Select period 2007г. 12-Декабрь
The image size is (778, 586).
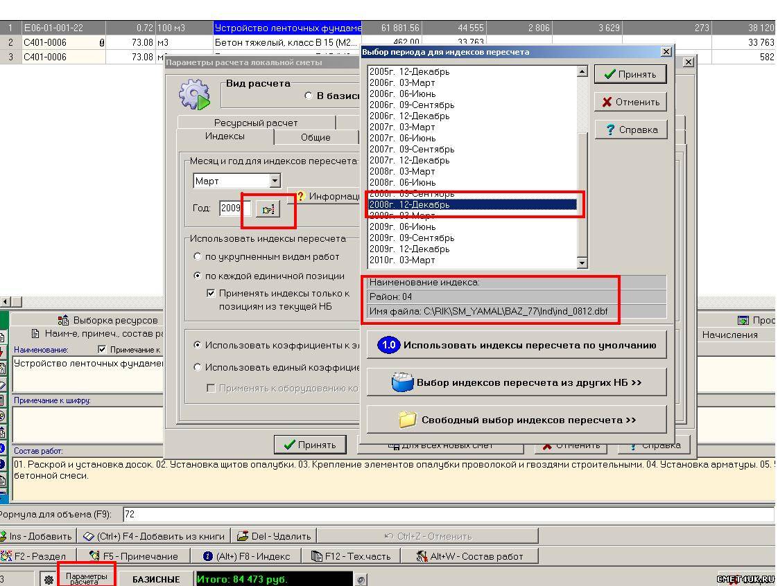473,160
